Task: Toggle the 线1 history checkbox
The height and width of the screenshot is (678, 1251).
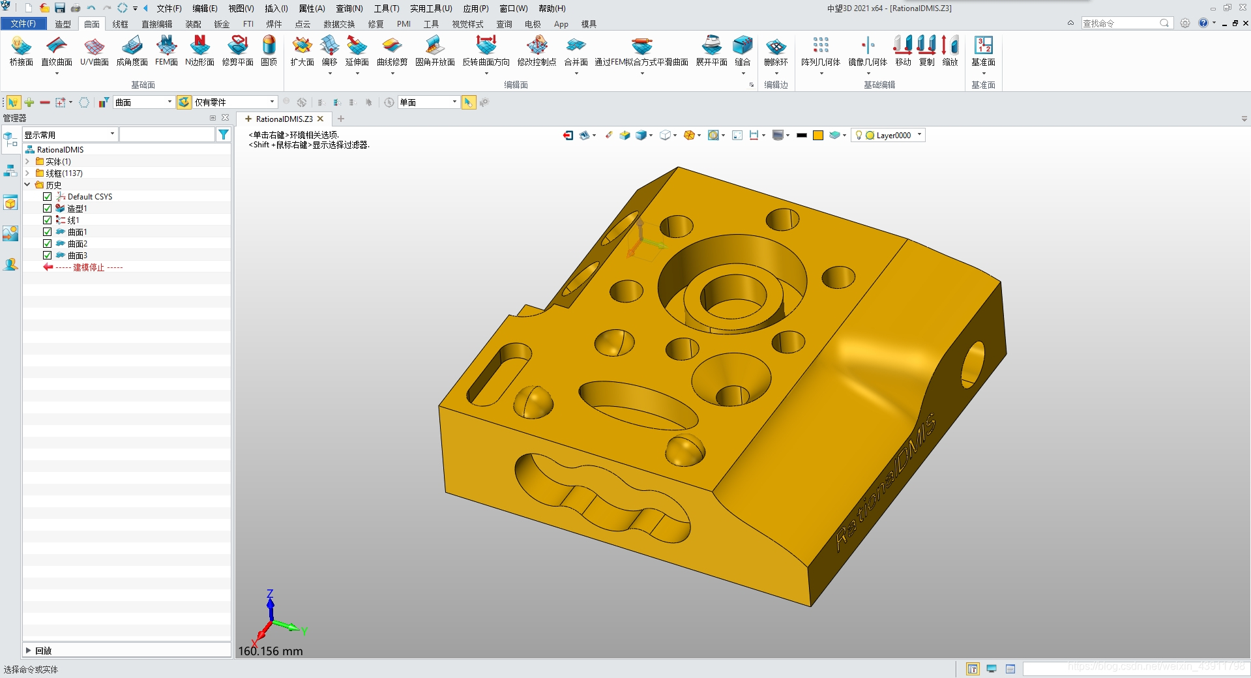Action: [x=48, y=220]
